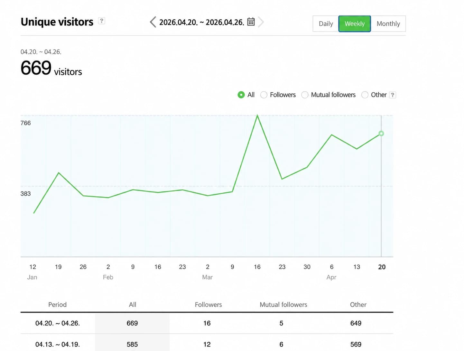Select the All radio button

pyautogui.click(x=241, y=95)
